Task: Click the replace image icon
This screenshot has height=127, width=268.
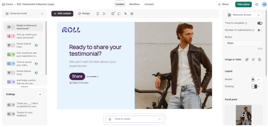Action: tap(247, 60)
